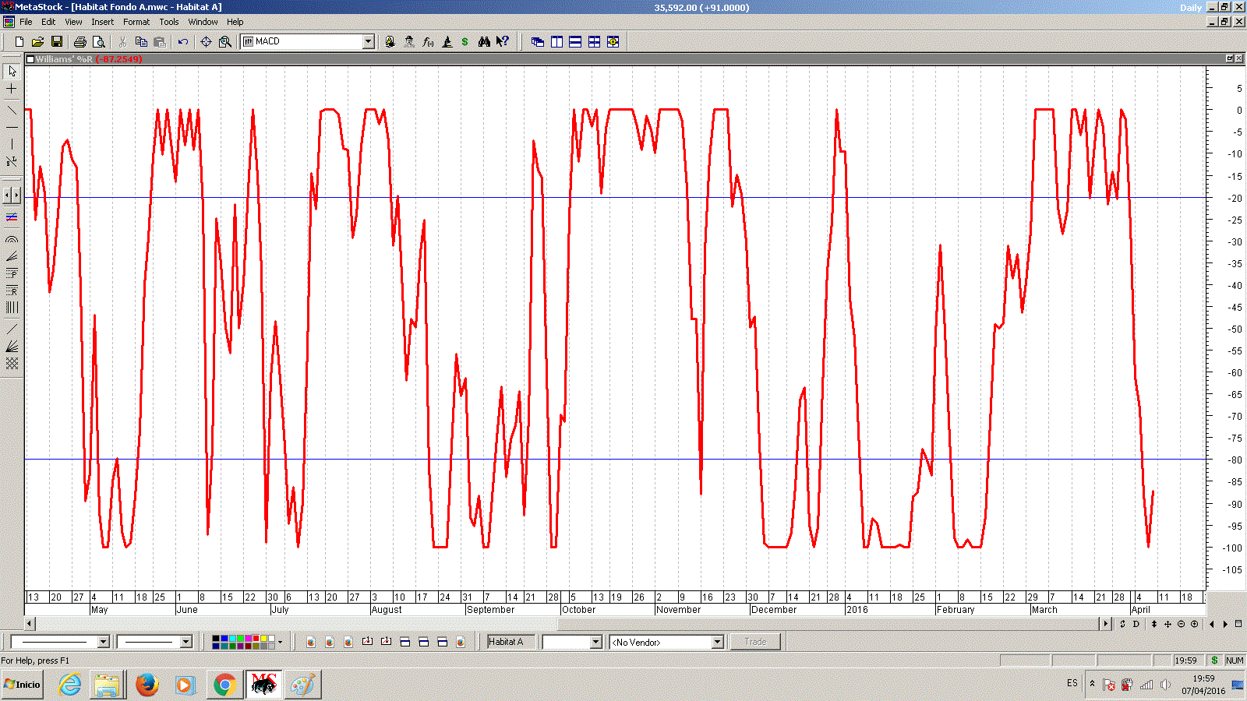This screenshot has height=701, width=1247.
Task: Select the vertical line drawing tool
Action: (12, 144)
